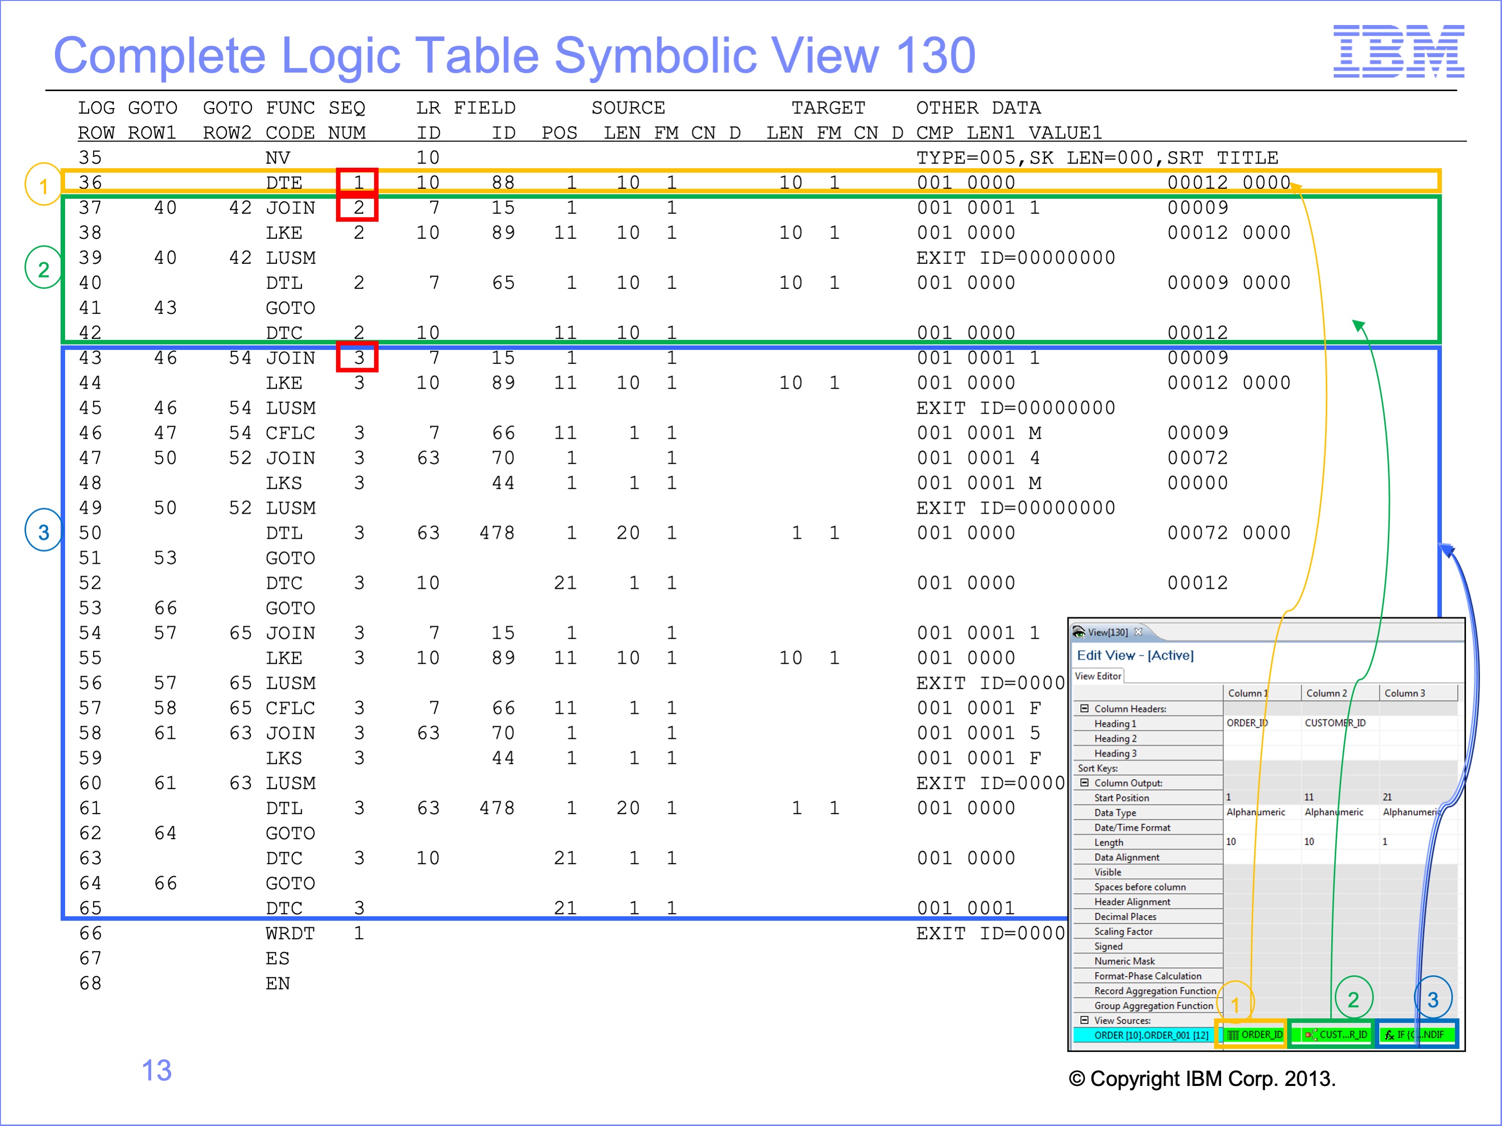Image resolution: width=1502 pixels, height=1126 pixels.
Task: Click the NV function code in row 35
Action: (x=278, y=158)
